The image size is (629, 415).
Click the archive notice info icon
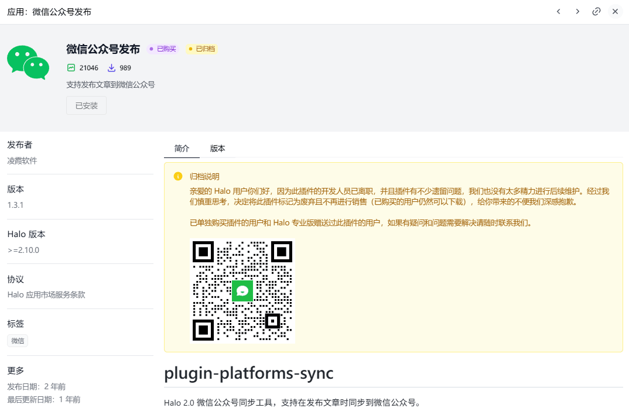click(178, 176)
